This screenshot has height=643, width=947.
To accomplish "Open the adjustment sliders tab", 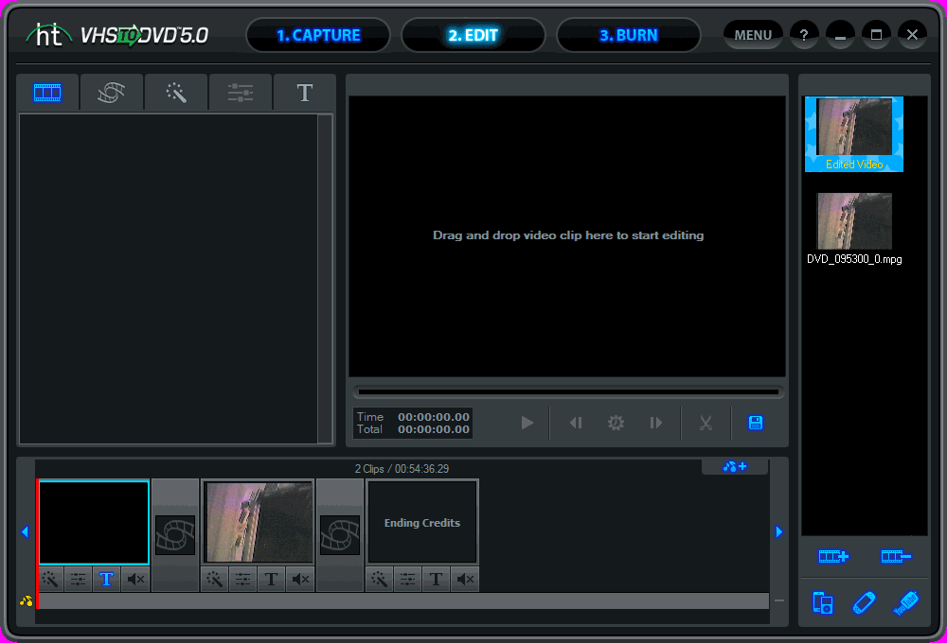I will pos(241,93).
